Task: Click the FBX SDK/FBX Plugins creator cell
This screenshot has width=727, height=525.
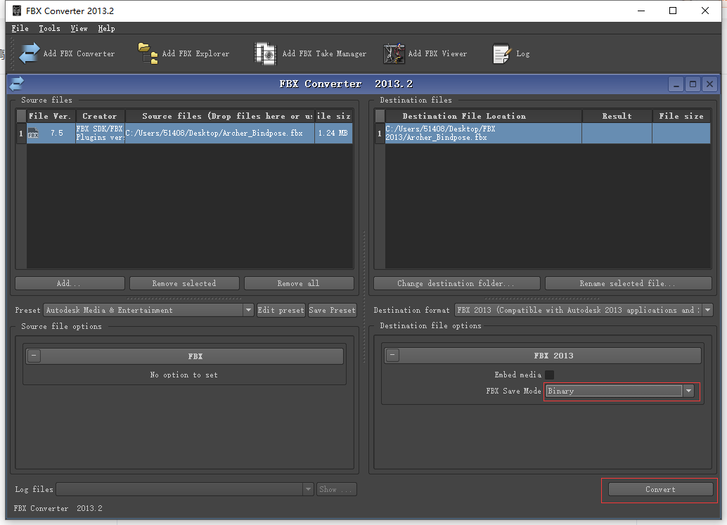Action: pyautogui.click(x=100, y=133)
